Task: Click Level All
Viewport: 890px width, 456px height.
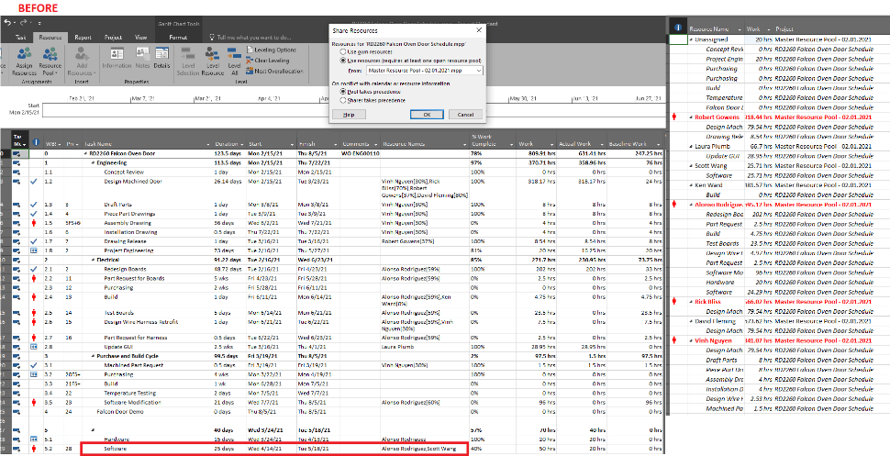Action: pyautogui.click(x=234, y=61)
